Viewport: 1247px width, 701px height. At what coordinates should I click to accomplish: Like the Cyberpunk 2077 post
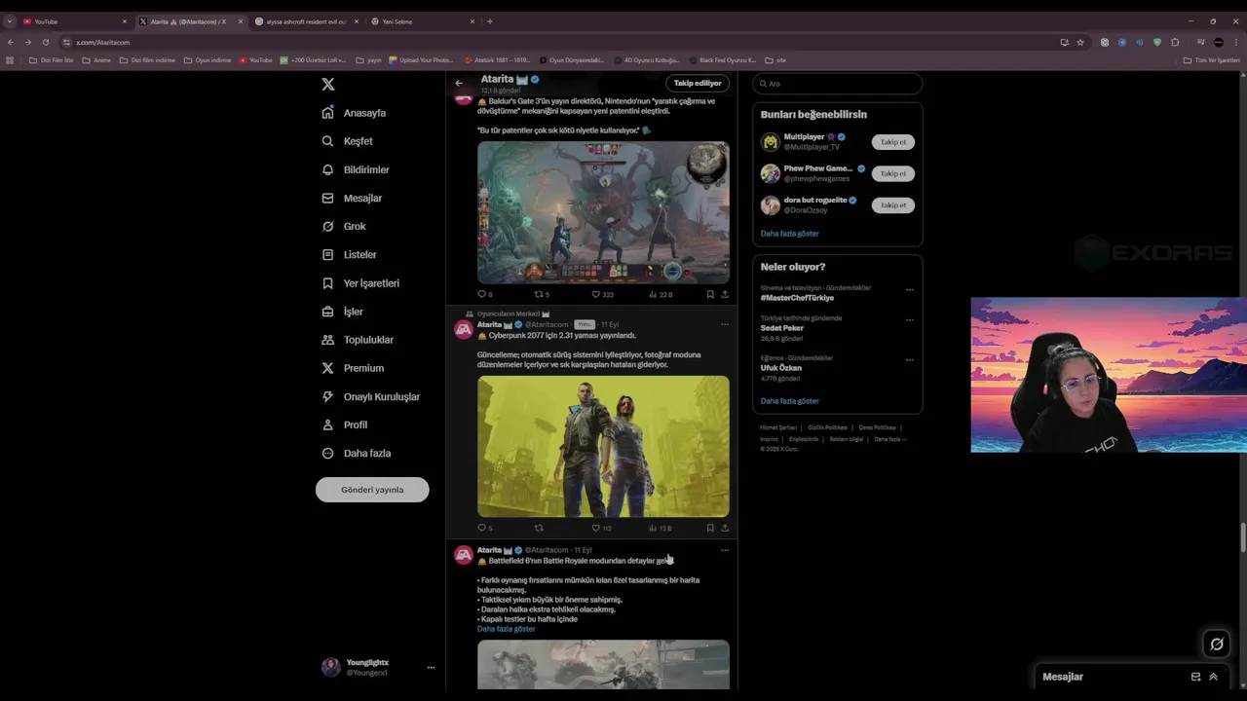click(x=601, y=528)
